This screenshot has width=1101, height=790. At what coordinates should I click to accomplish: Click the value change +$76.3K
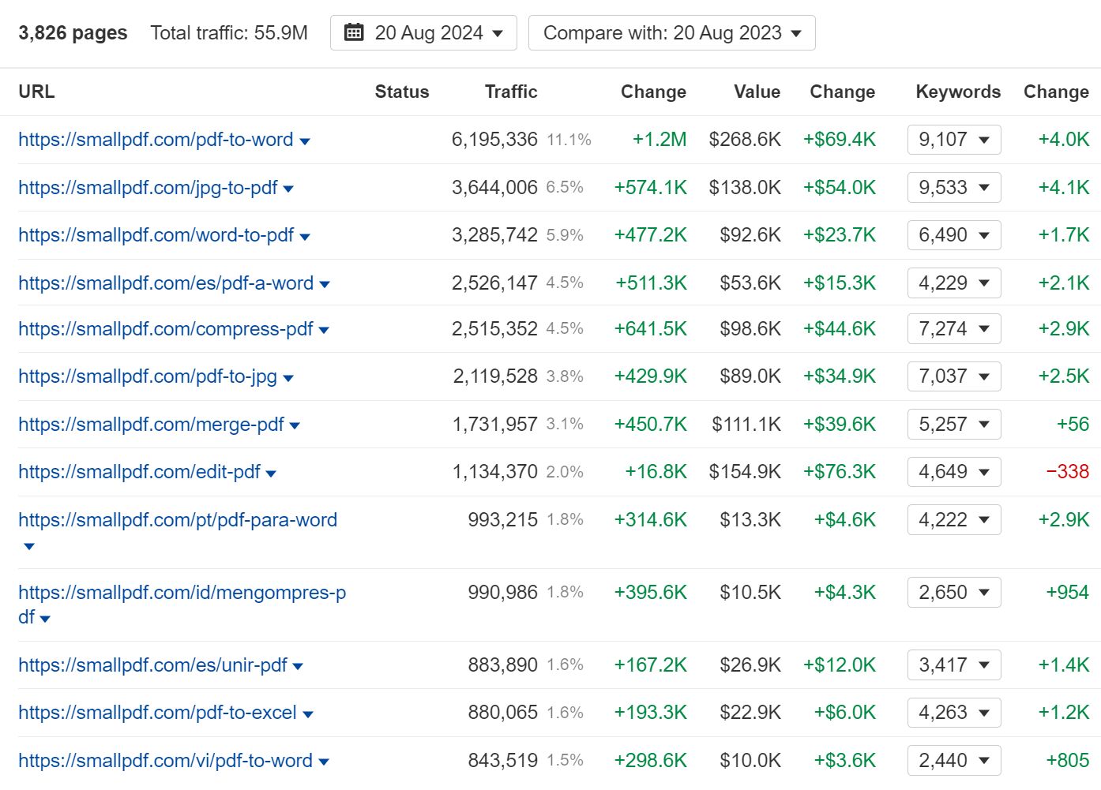tap(840, 472)
